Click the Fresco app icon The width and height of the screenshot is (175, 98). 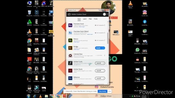70,40
